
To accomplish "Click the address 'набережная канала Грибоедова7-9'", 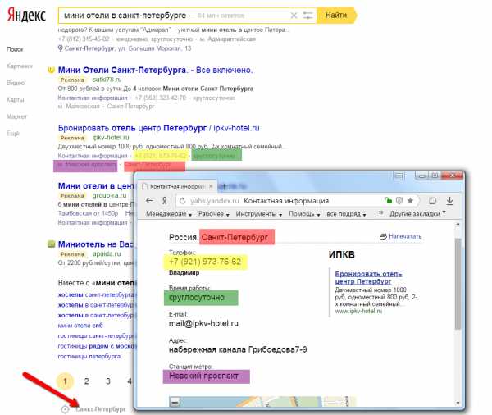I will pos(238,349).
